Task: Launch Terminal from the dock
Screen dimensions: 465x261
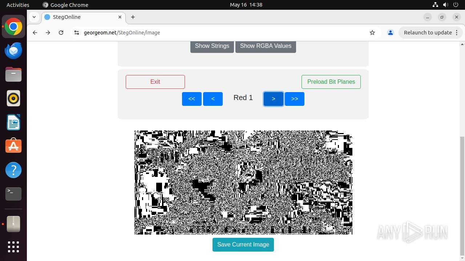Action: tap(13, 194)
